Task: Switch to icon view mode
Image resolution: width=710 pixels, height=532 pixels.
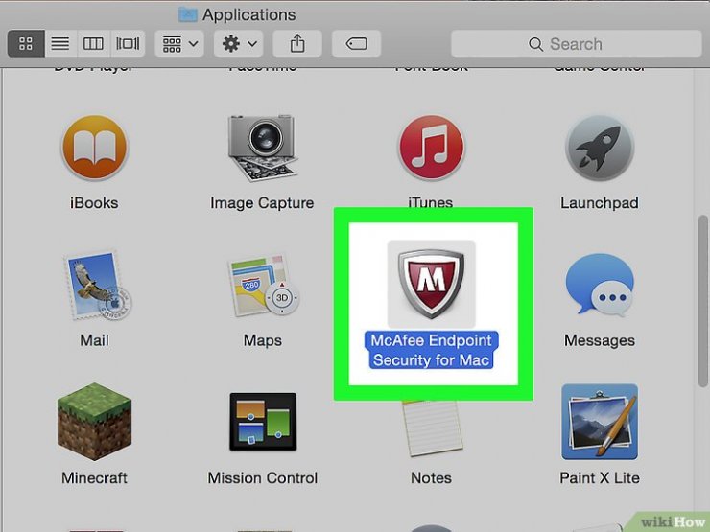Action: 26,43
